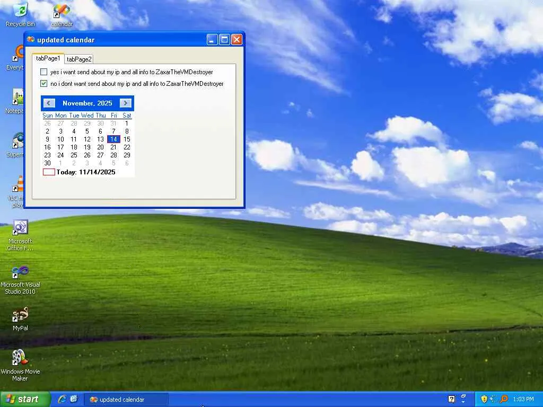Select the Supermium desktop shortcut
The width and height of the screenshot is (543, 407).
tap(16, 145)
